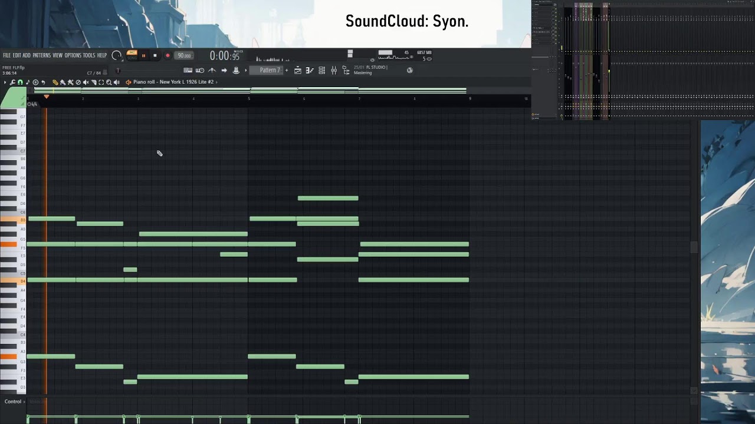
Task: Open the PATTERNS menu
Action: (41, 55)
